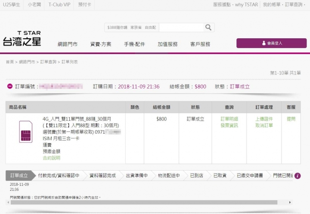The image size is (310, 214).
Task: Focus the search input field
Action: coord(181,28)
